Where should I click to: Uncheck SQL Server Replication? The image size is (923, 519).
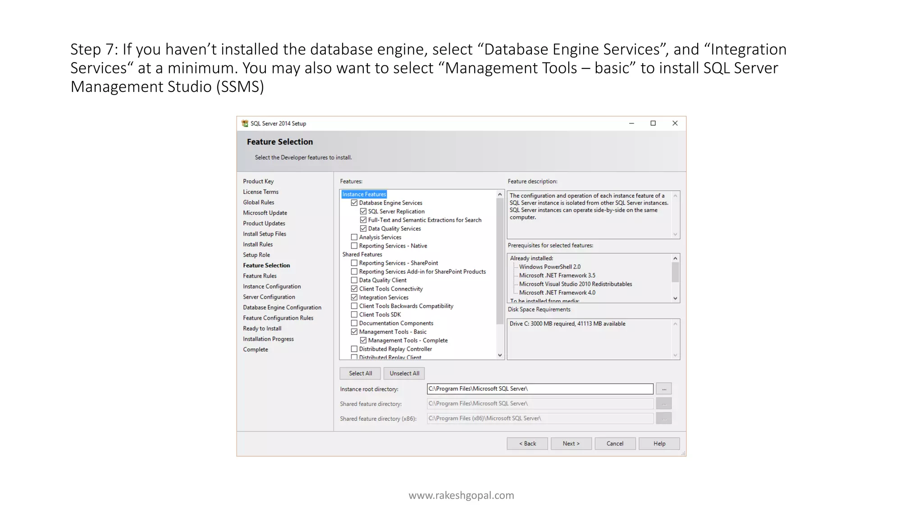363,211
